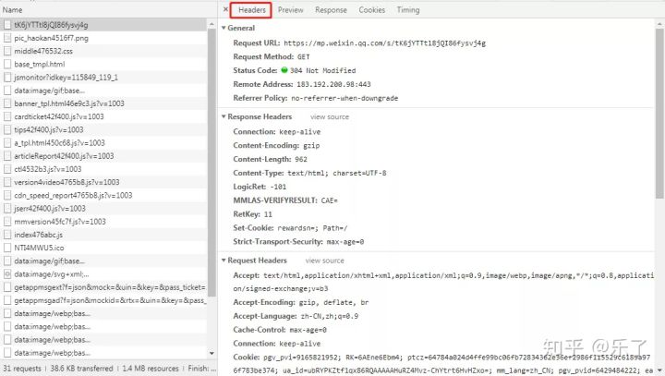Screen dimensions: 665x376
Task: Click file icon of index476abc.js
Action: (7, 235)
